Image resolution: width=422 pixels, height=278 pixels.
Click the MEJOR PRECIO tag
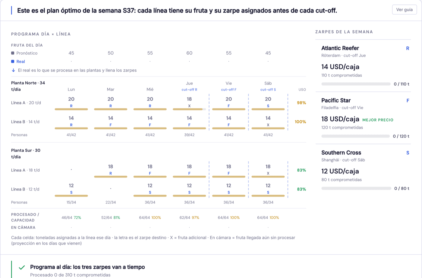378,120
